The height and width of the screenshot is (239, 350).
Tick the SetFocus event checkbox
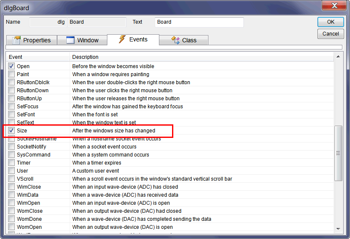(11, 106)
